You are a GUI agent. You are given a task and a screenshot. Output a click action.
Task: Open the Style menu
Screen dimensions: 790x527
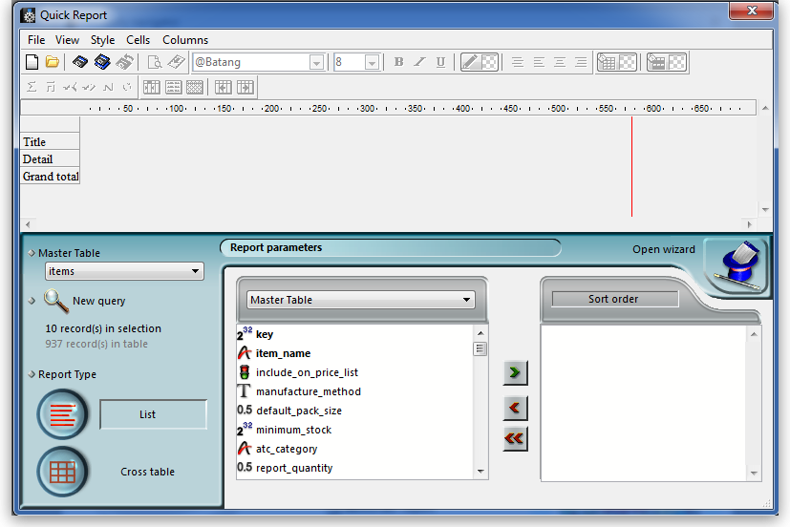tap(102, 40)
